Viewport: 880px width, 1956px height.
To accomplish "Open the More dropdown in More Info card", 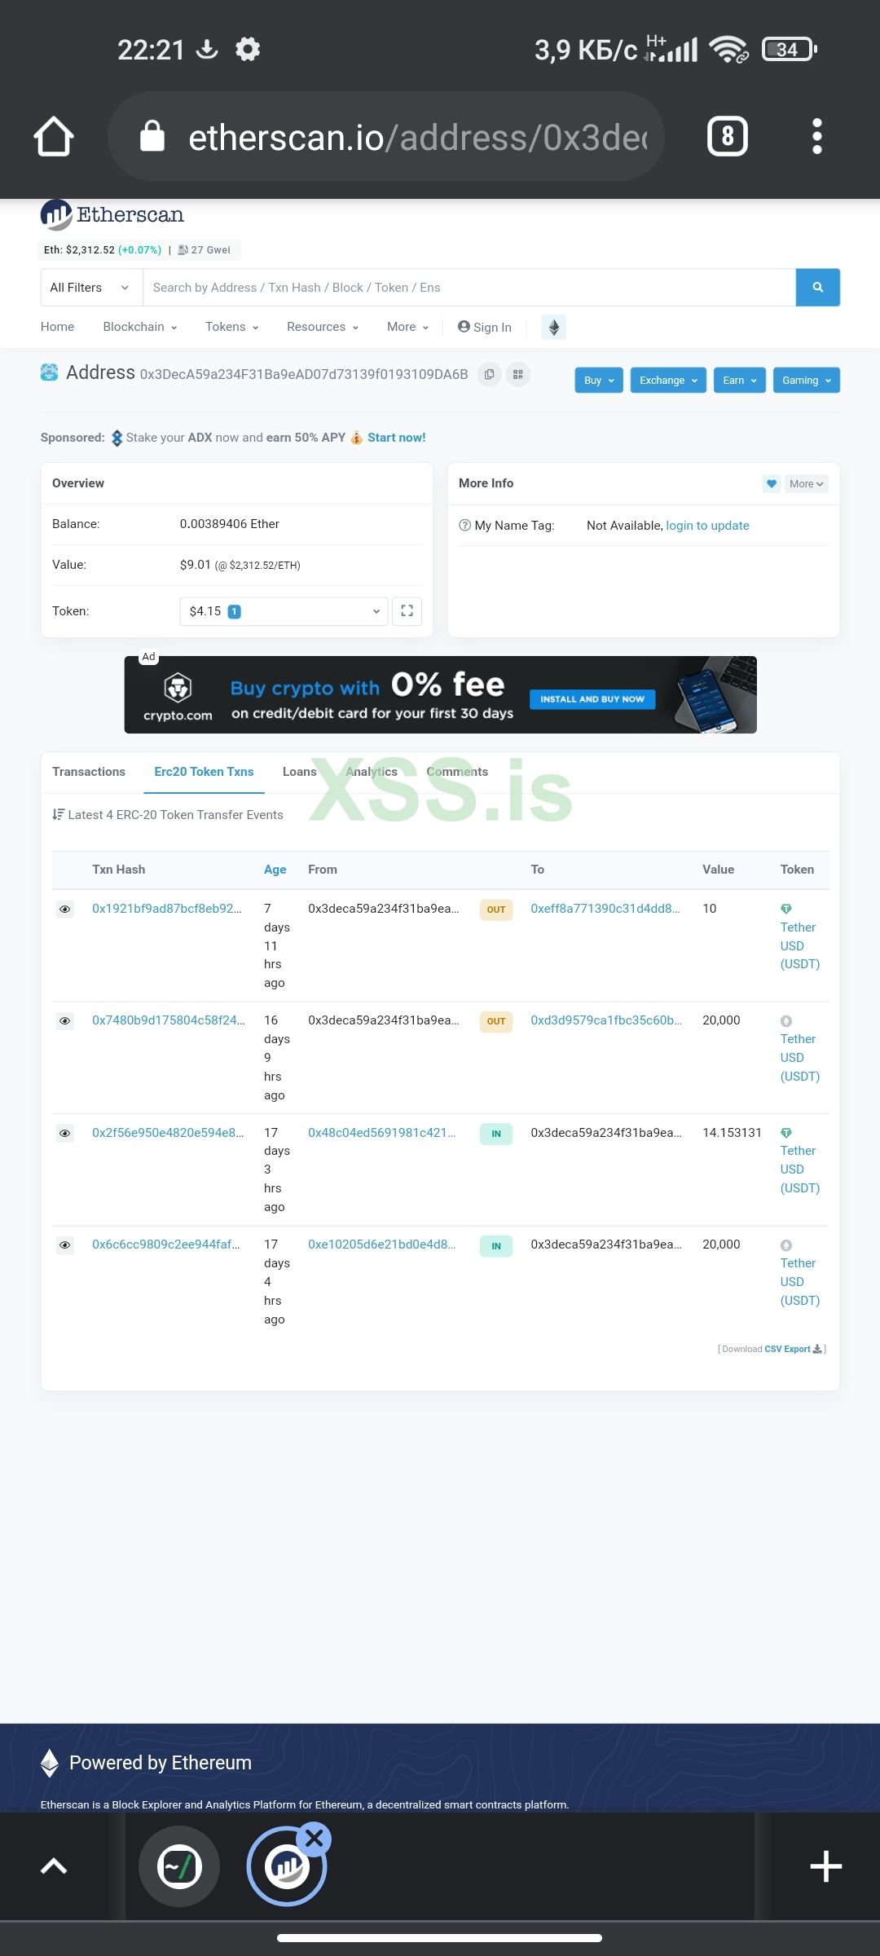I will (807, 483).
